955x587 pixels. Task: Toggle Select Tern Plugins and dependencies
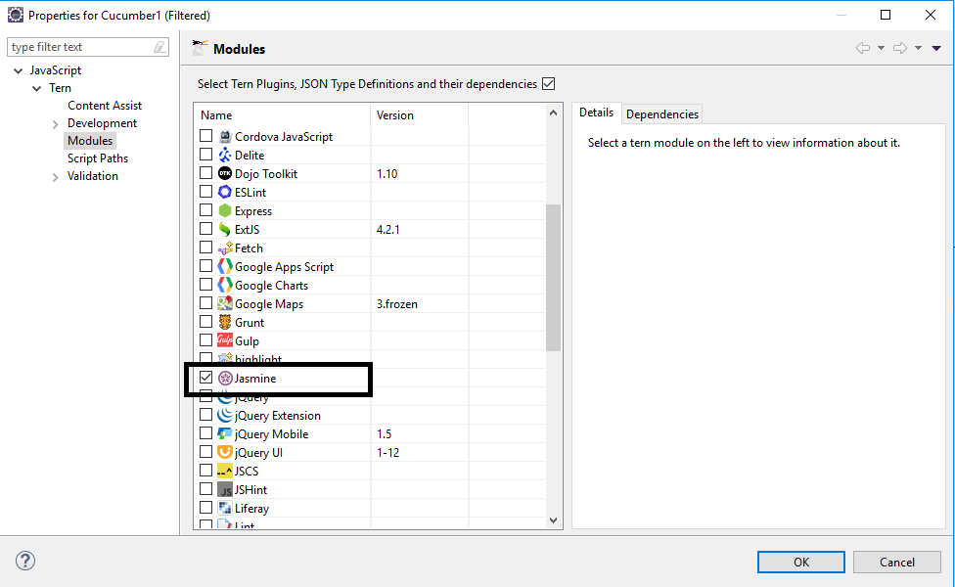(x=549, y=83)
